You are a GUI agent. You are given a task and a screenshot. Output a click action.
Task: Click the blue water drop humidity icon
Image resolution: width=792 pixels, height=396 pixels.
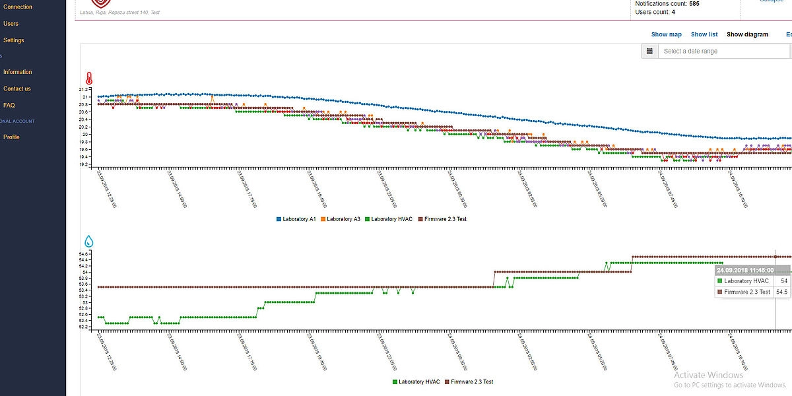click(x=88, y=242)
